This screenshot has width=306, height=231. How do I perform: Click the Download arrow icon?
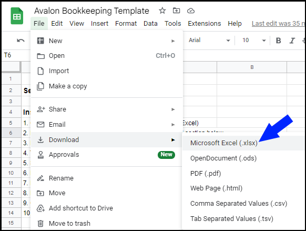pos(40,139)
